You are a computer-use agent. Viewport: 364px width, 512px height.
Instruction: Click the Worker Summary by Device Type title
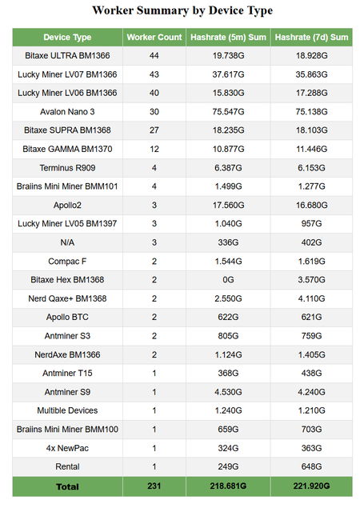[182, 10]
